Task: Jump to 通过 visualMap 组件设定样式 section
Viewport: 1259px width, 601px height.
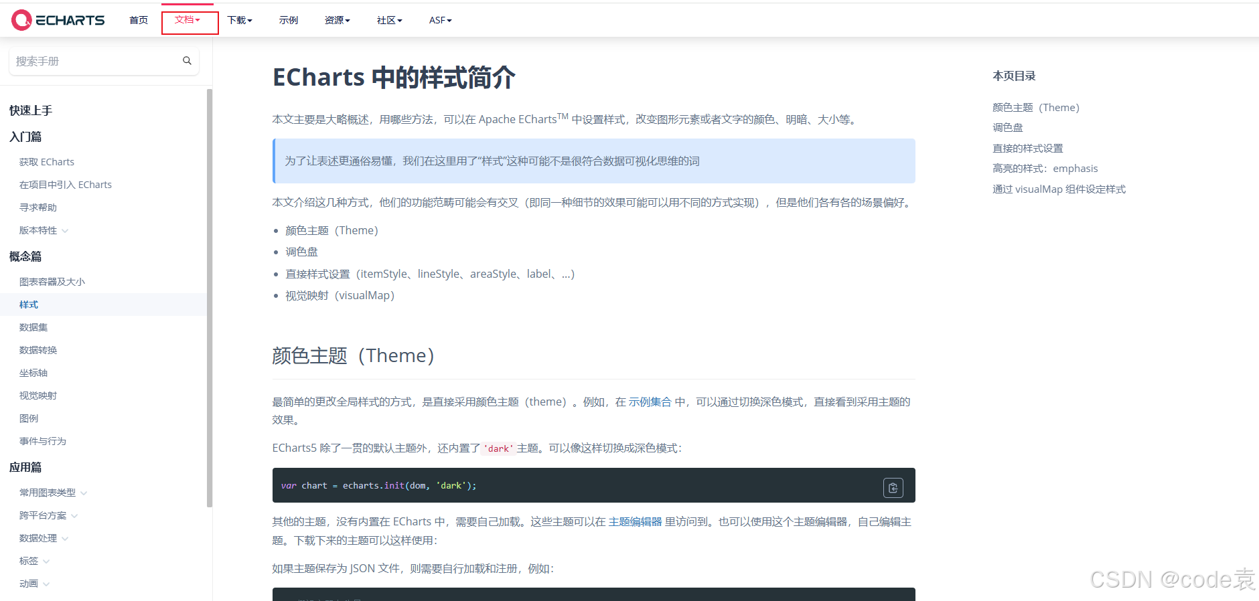Action: pyautogui.click(x=1059, y=189)
